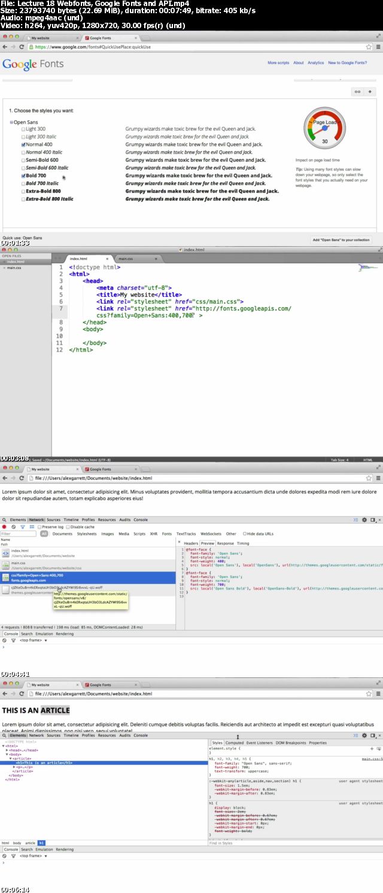Image resolution: width=383 pixels, height=893 pixels.
Task: Click index.html document icon in network list
Action: pos(5,553)
